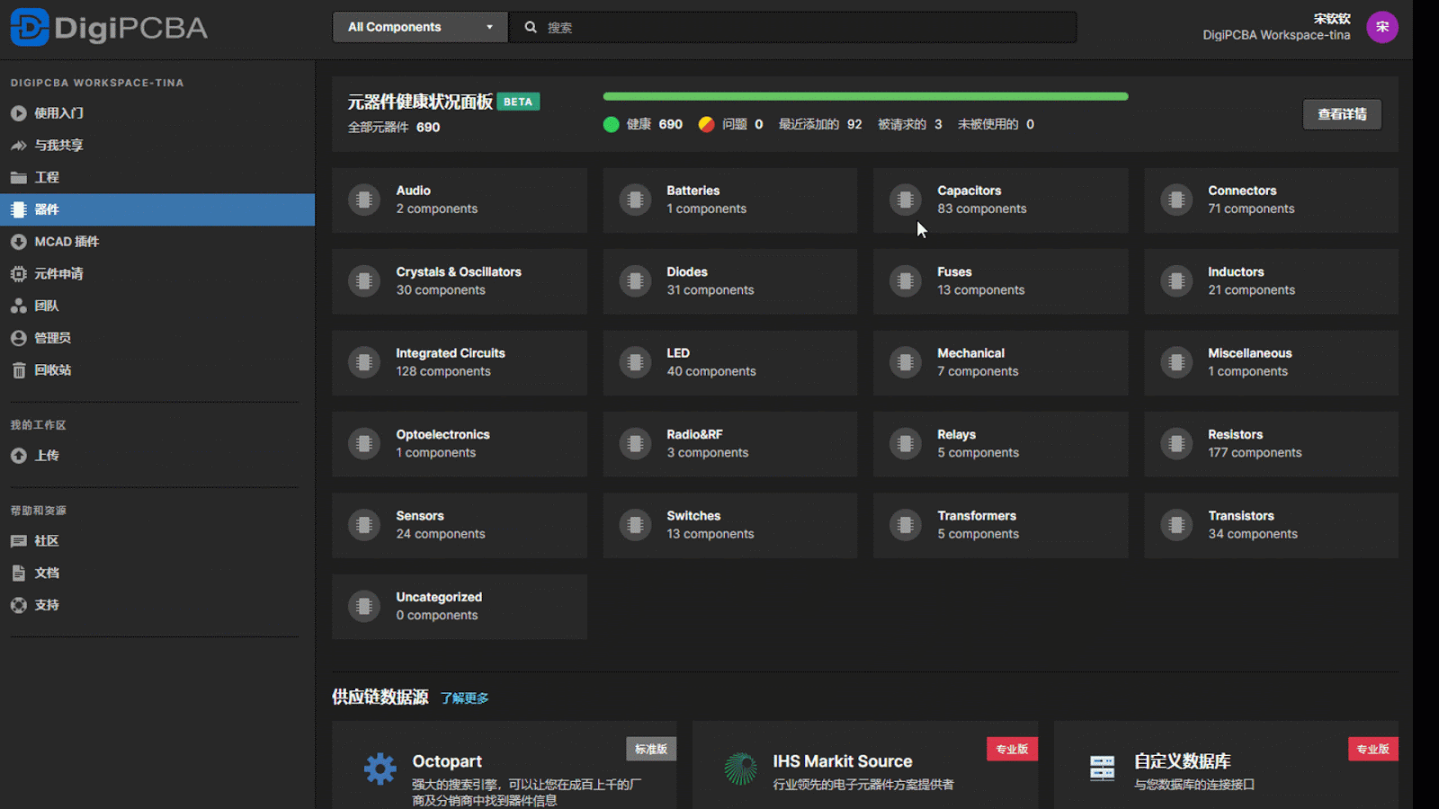Screen dimensions: 1439x809
Task: Click the MCAD 插件 download icon
Action: (x=18, y=242)
